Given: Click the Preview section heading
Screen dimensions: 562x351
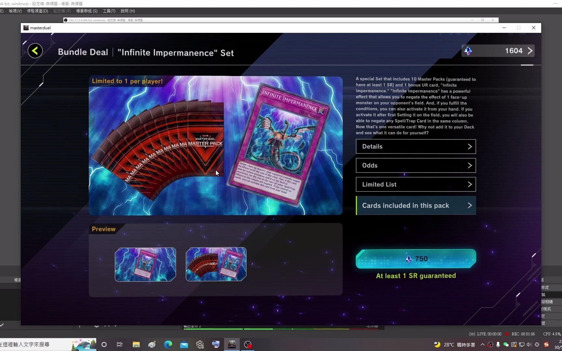Looking at the screenshot, I should [x=103, y=229].
